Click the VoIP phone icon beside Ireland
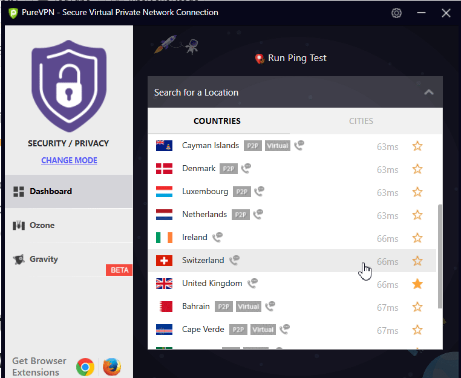Image resolution: width=461 pixels, height=378 pixels. click(x=218, y=237)
